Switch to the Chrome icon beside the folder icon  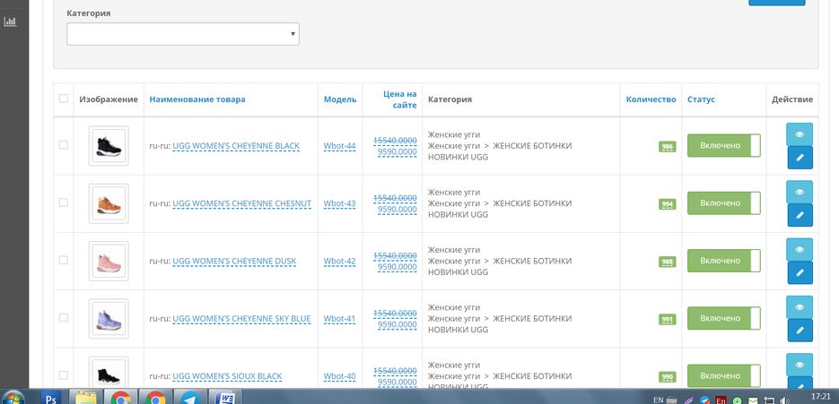click(x=120, y=398)
